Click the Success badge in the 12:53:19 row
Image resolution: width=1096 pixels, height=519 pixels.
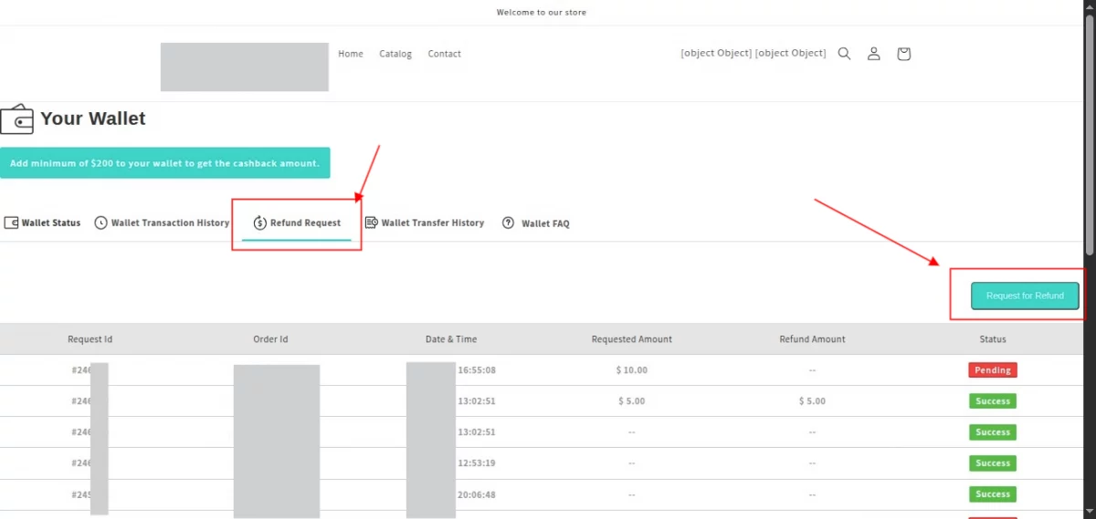click(993, 463)
